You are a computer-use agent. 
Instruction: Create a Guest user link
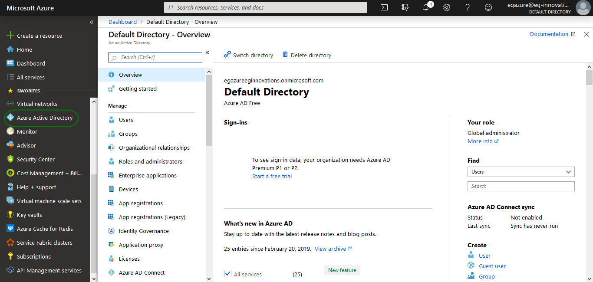(x=492, y=266)
